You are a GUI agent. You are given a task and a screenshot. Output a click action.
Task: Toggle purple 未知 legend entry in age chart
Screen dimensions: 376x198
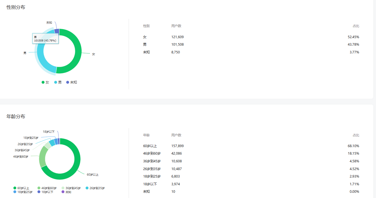[x=66, y=192]
